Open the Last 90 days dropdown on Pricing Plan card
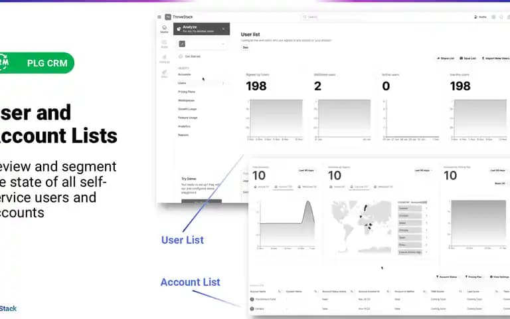 point(497,170)
